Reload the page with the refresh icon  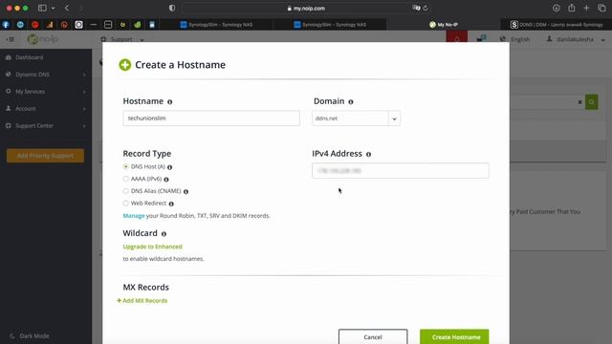coord(426,8)
